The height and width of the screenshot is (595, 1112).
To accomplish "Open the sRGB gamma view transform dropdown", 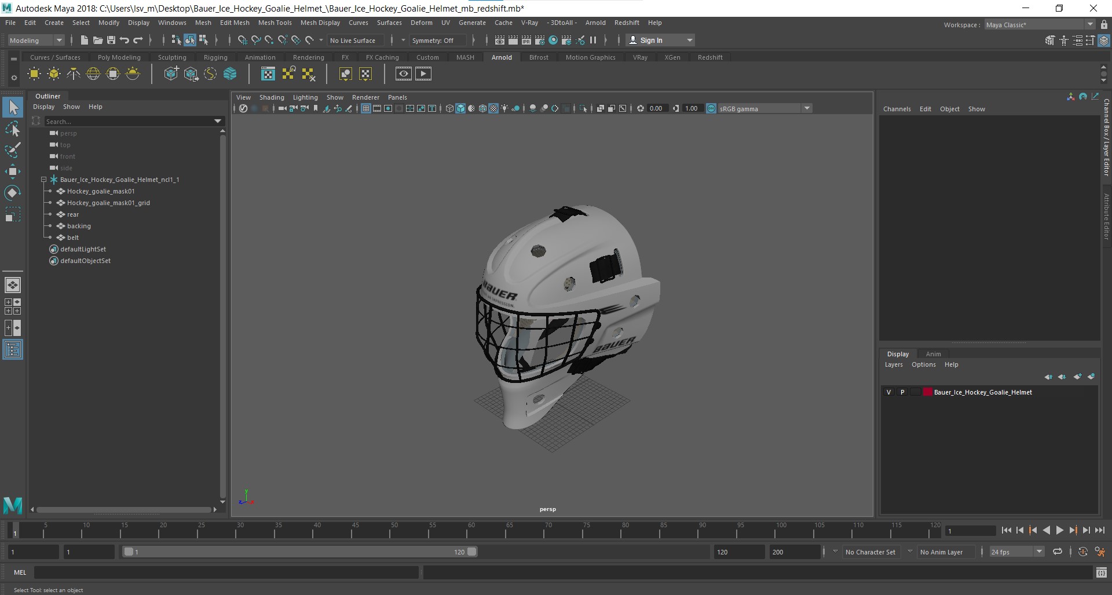I will [765, 108].
